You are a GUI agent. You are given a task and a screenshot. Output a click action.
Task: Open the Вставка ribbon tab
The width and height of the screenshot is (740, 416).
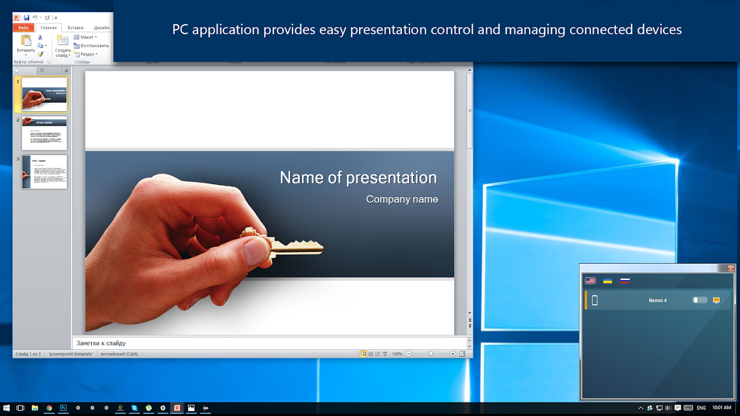(x=75, y=28)
